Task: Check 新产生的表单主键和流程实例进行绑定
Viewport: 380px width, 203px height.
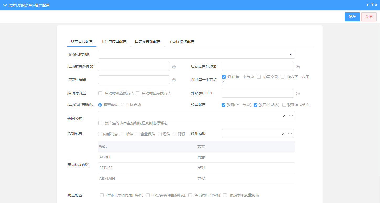Action: 100,123
